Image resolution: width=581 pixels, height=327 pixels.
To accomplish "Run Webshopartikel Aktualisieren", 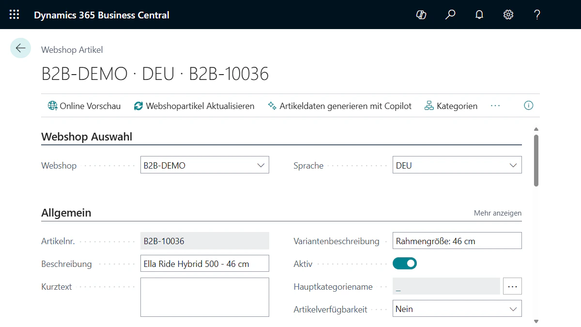I will (x=194, y=106).
